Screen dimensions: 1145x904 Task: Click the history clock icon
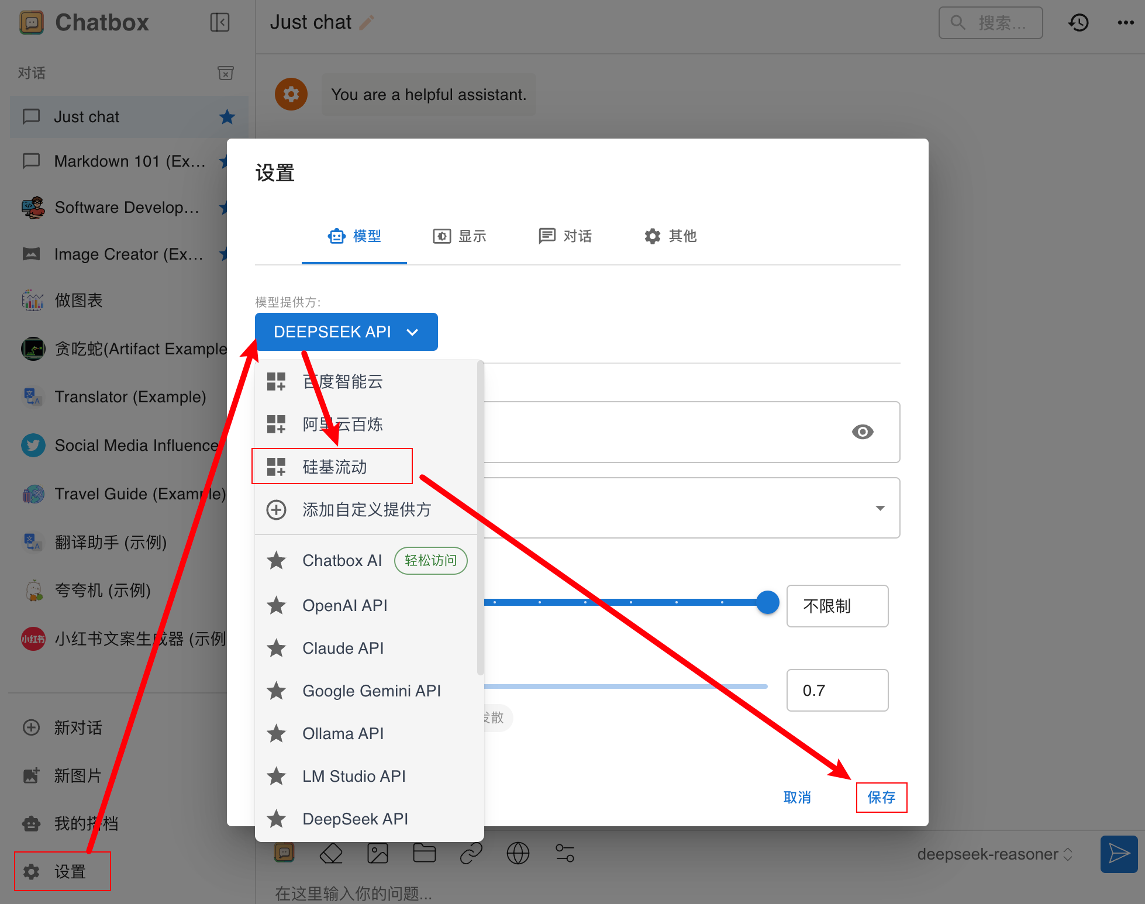click(1078, 23)
